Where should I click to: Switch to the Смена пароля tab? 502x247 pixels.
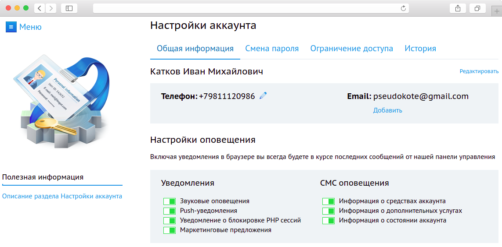click(x=272, y=49)
